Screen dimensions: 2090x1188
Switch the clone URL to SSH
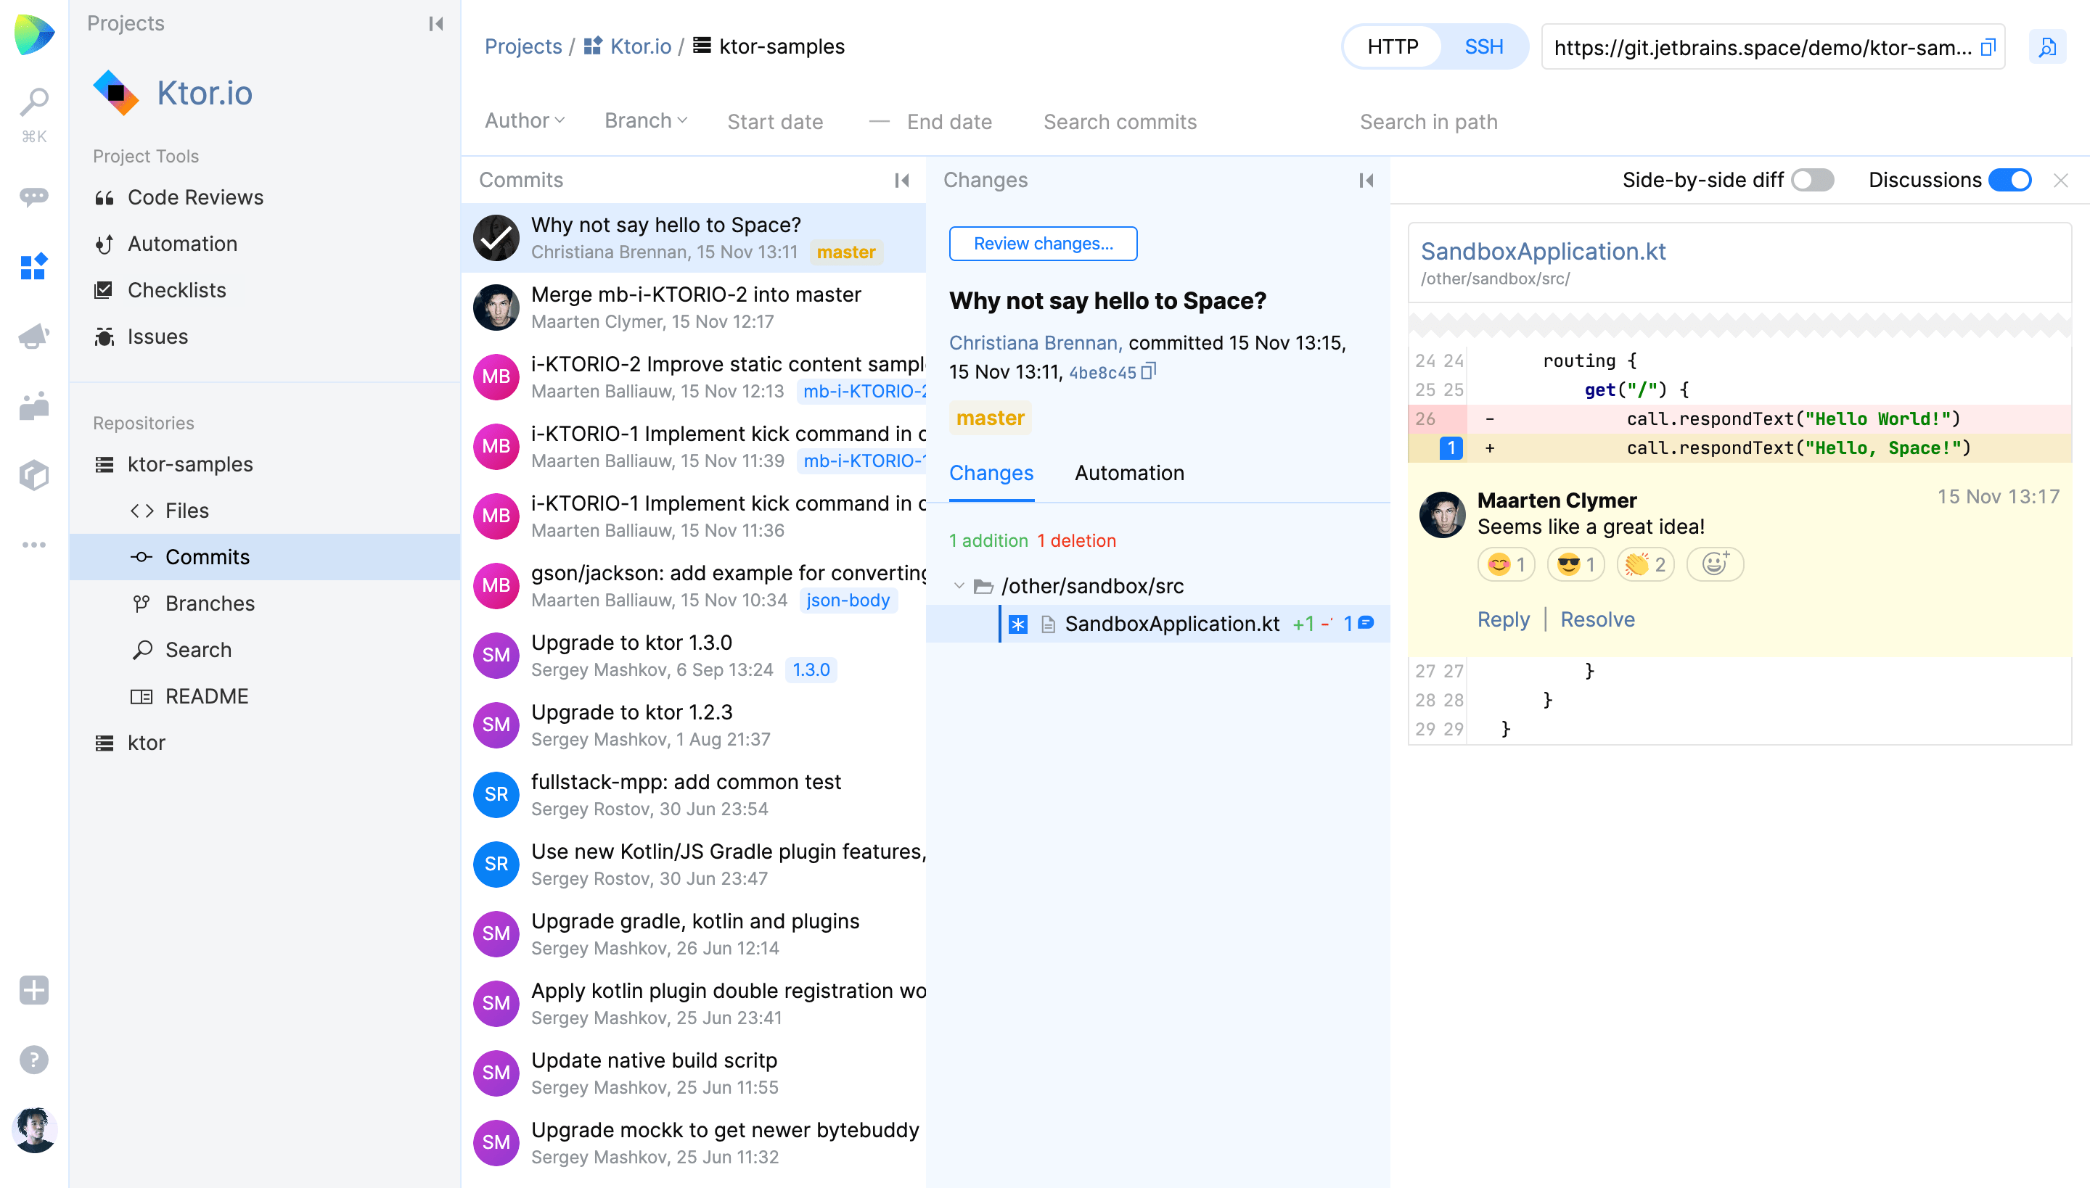tap(1483, 46)
